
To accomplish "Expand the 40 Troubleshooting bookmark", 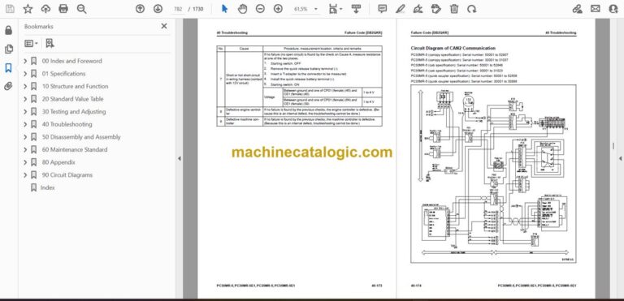I will (x=25, y=124).
